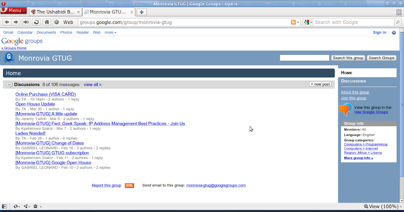
Task: Open 'Open House Update' thread
Action: coord(35,104)
